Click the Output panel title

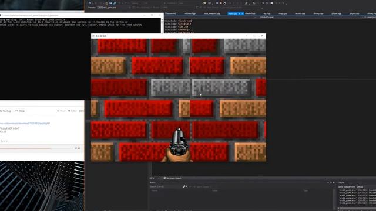(341, 182)
